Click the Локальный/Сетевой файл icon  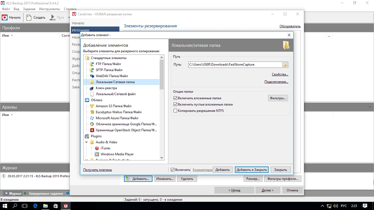(92, 94)
